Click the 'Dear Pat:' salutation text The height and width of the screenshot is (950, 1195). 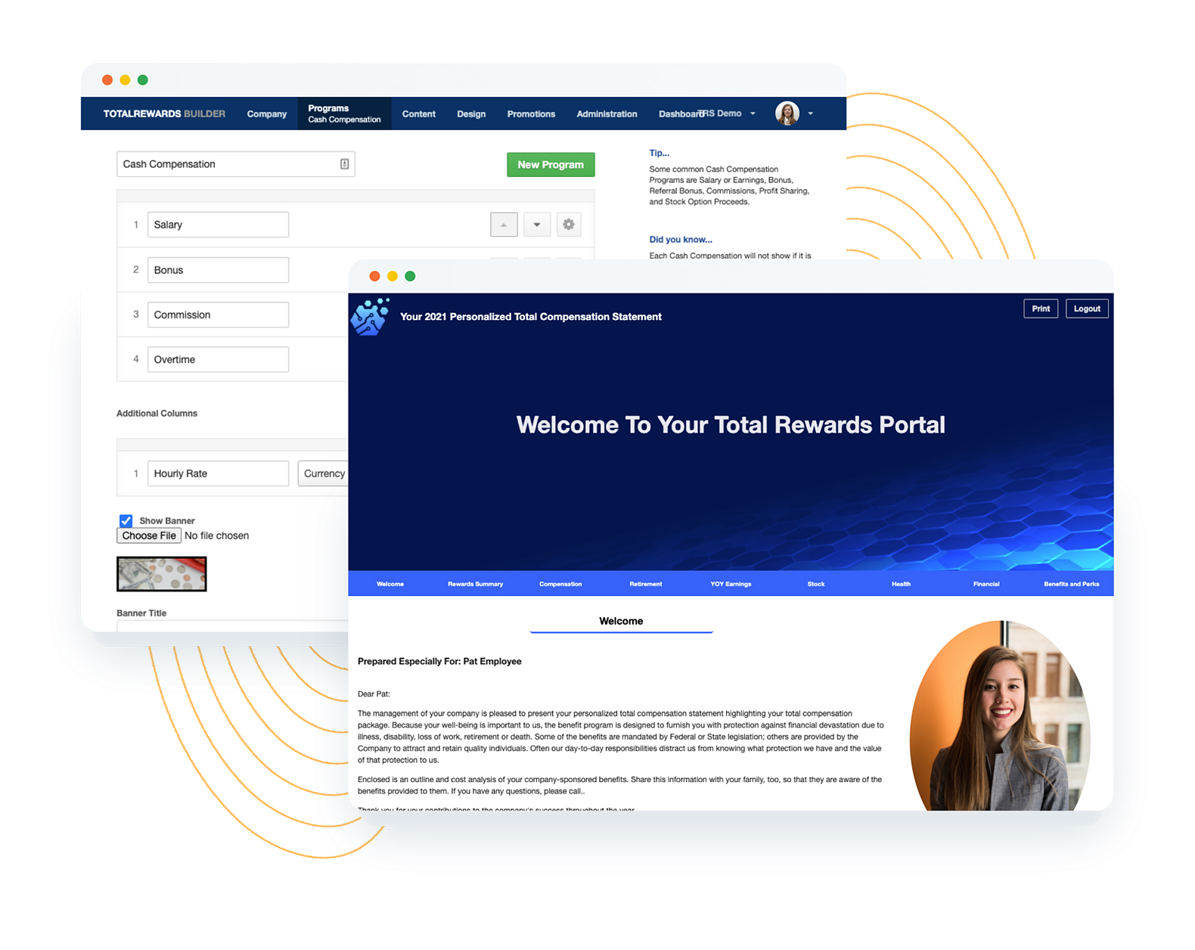pyautogui.click(x=374, y=694)
